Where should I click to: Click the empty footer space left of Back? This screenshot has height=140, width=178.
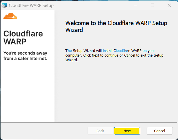coord(43,131)
